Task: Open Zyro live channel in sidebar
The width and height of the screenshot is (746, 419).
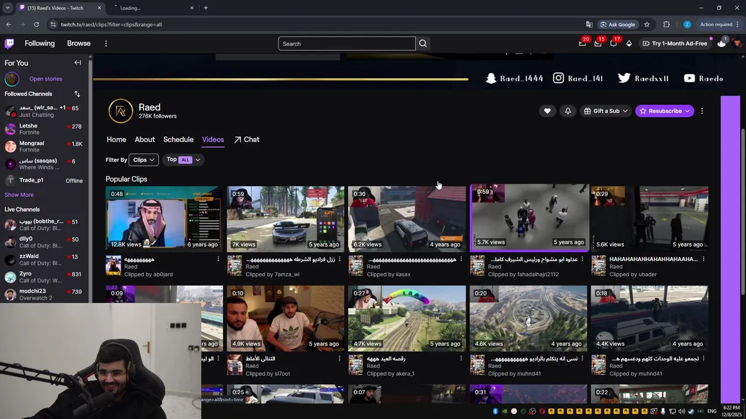Action: coord(44,277)
